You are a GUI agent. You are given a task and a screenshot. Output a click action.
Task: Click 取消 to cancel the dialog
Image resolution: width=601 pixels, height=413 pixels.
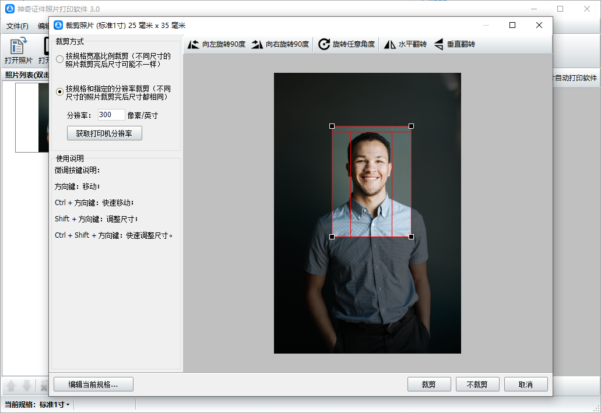(526, 384)
